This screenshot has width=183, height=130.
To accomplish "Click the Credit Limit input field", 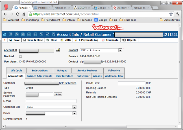I will pos(131,83).
